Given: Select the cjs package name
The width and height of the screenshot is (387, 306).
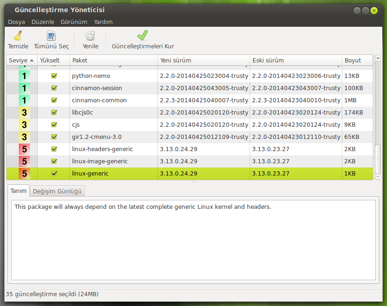Looking at the screenshot, I should pyautogui.click(x=76, y=125).
